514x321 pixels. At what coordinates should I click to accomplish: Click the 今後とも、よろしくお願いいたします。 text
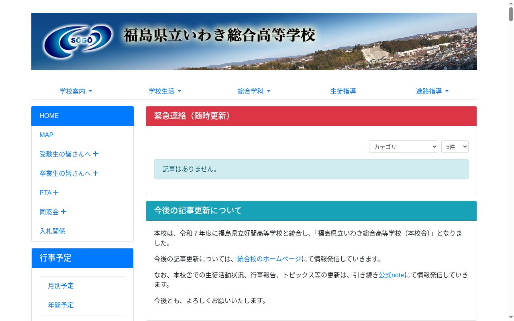[210, 301]
